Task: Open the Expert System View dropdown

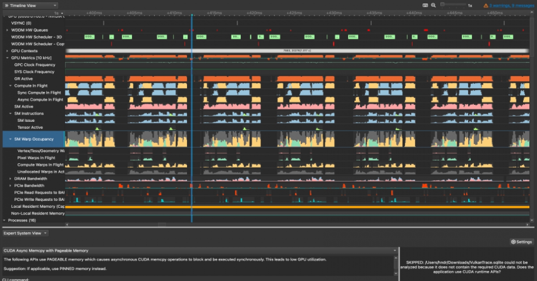Action: point(46,233)
